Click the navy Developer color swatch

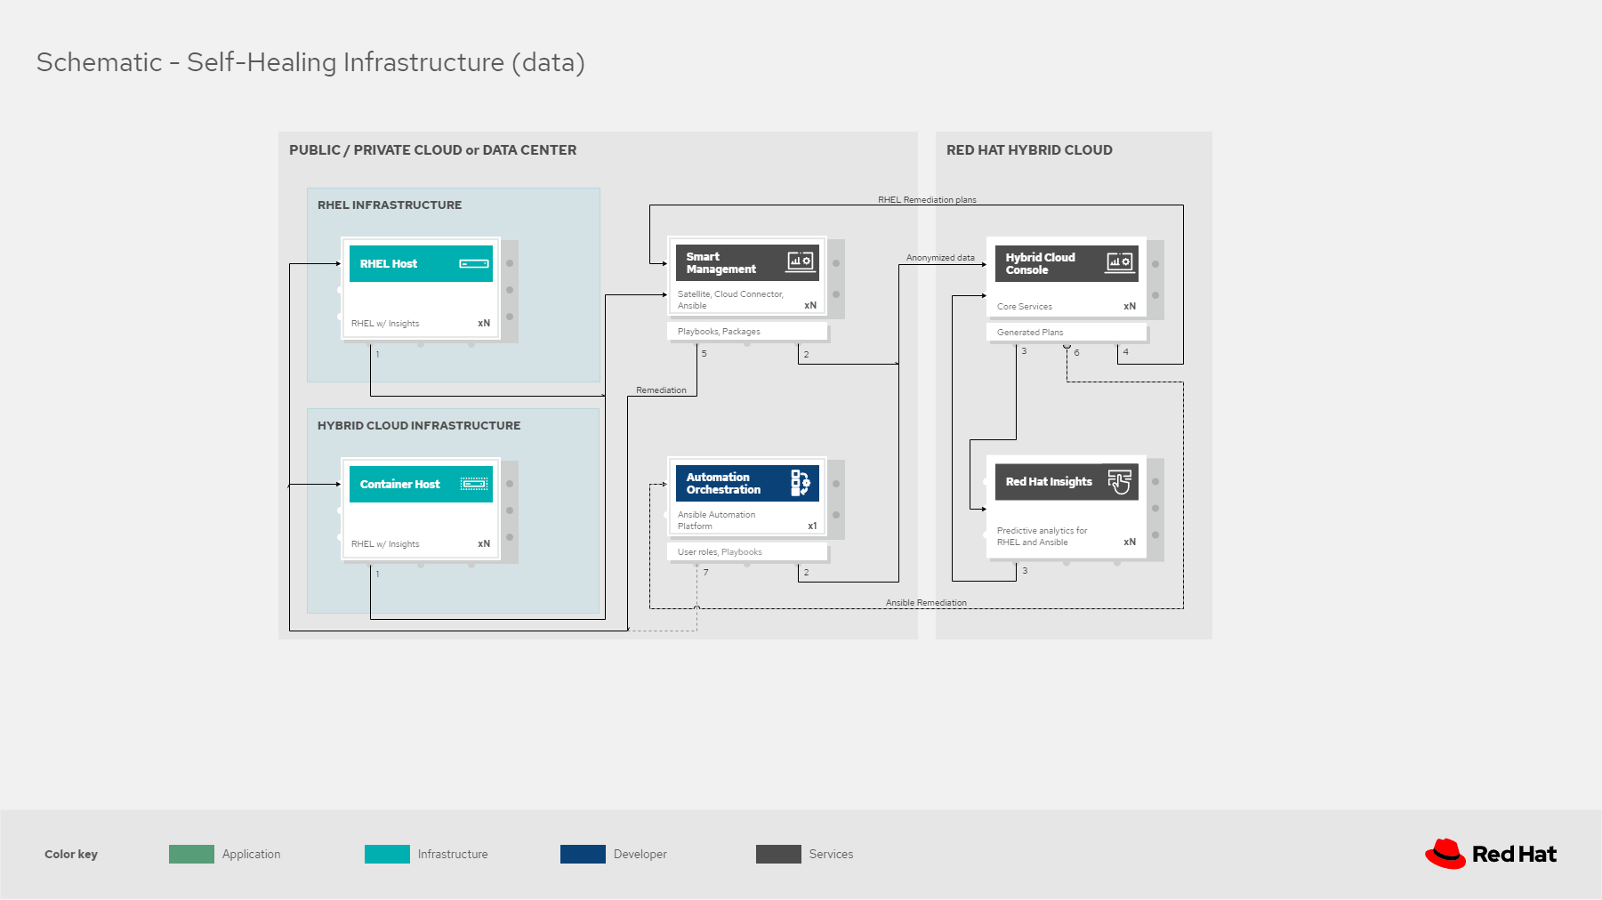point(583,855)
